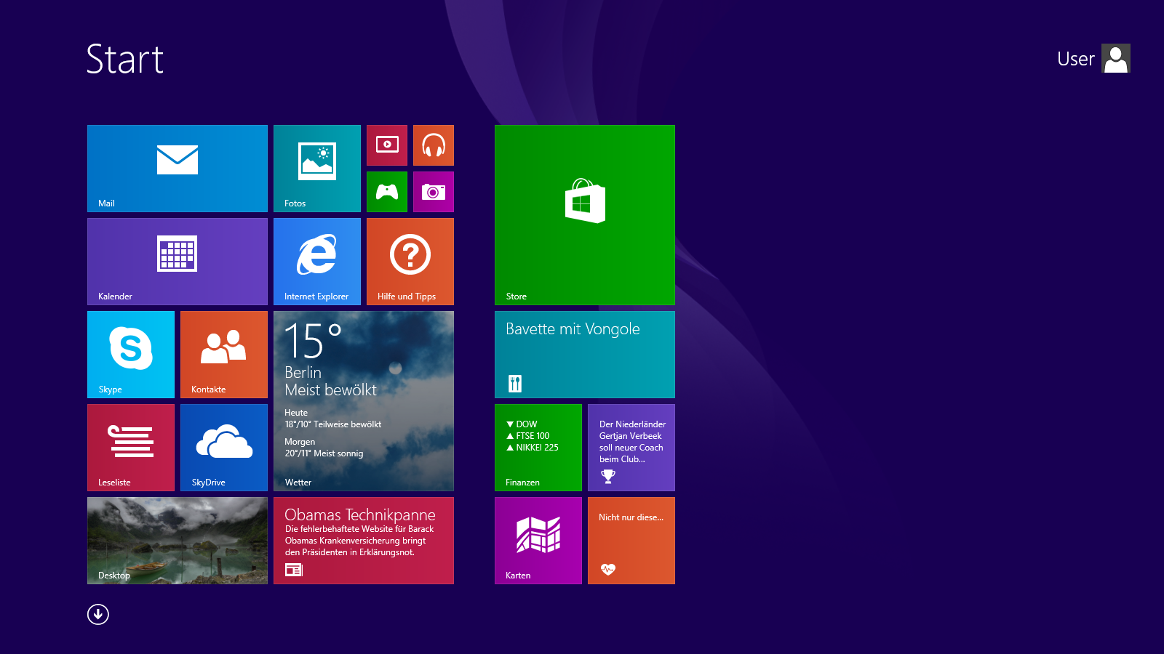1164x654 pixels.
Task: Launch the Fotos app tile
Action: [317, 169]
